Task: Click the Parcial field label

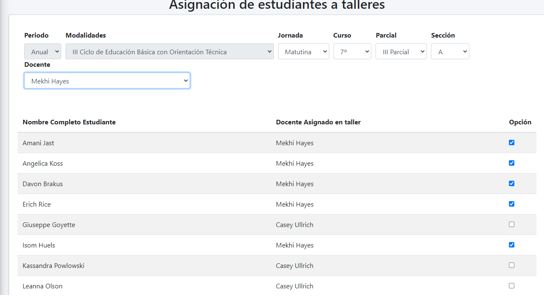Action: pyautogui.click(x=386, y=35)
